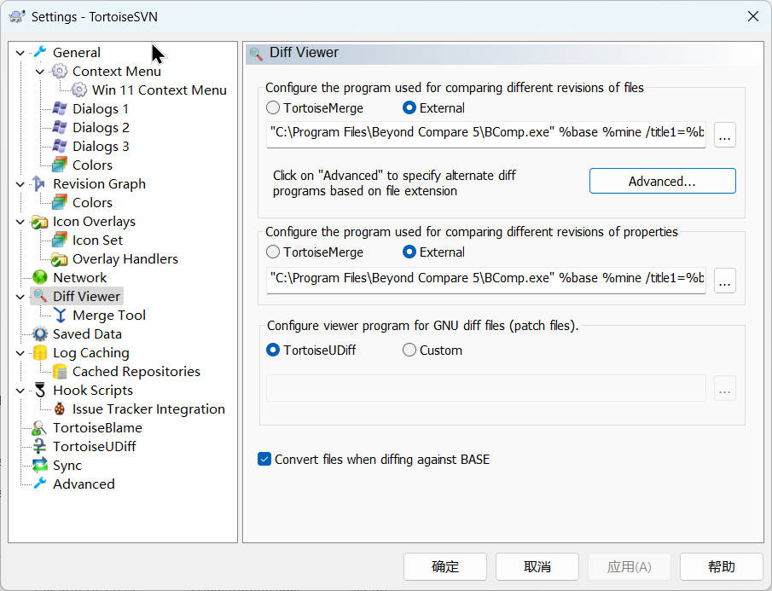
Task: Open the TortoiseUDiff settings page
Action: [94, 446]
